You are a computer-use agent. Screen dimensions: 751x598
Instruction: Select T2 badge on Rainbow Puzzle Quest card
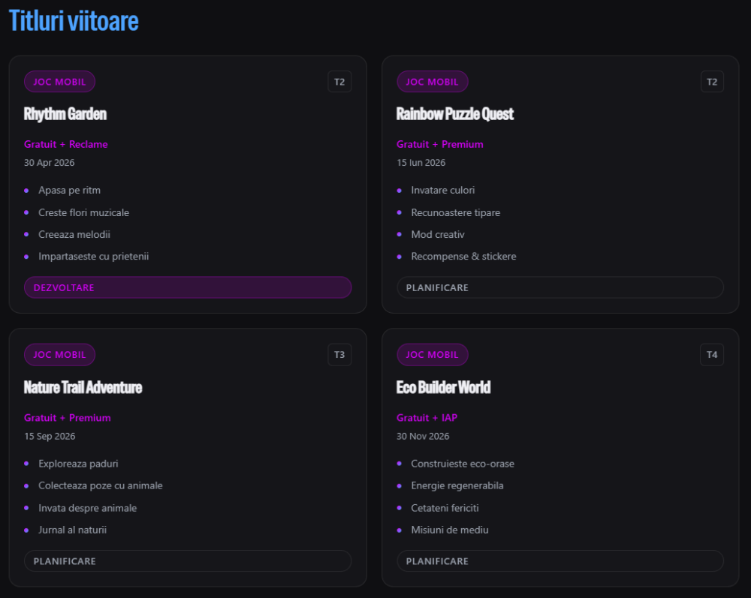click(712, 82)
